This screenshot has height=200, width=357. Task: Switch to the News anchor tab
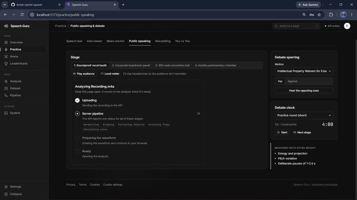[x=116, y=41]
